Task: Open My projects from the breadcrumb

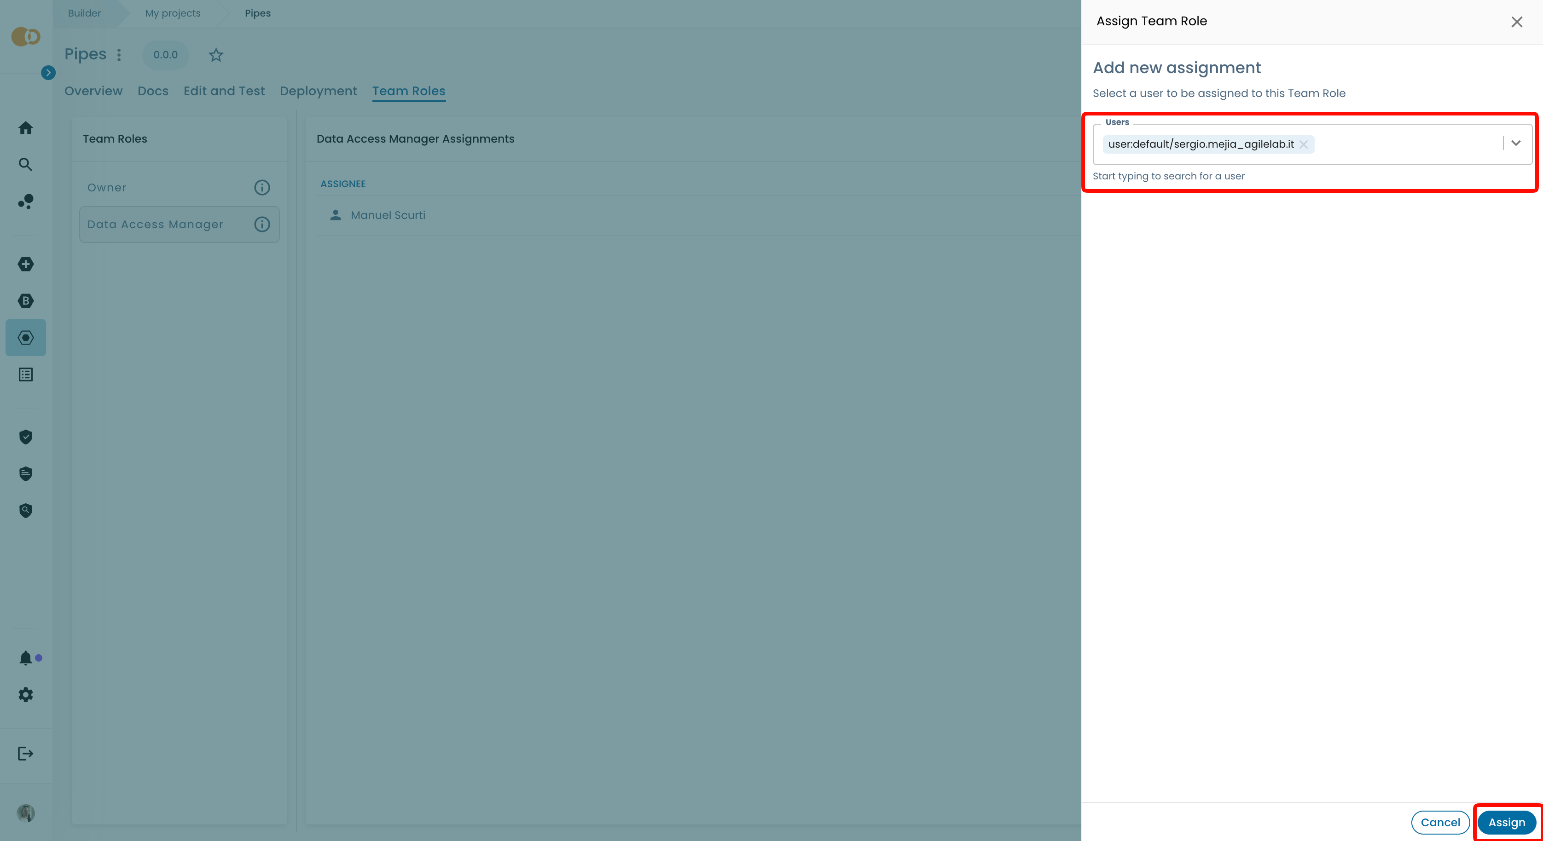Action: 173,12
